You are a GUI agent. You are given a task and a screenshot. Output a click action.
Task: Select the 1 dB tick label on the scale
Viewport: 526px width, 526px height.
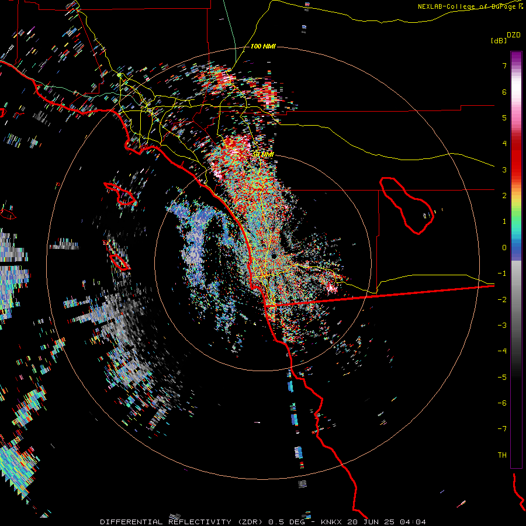tap(504, 222)
